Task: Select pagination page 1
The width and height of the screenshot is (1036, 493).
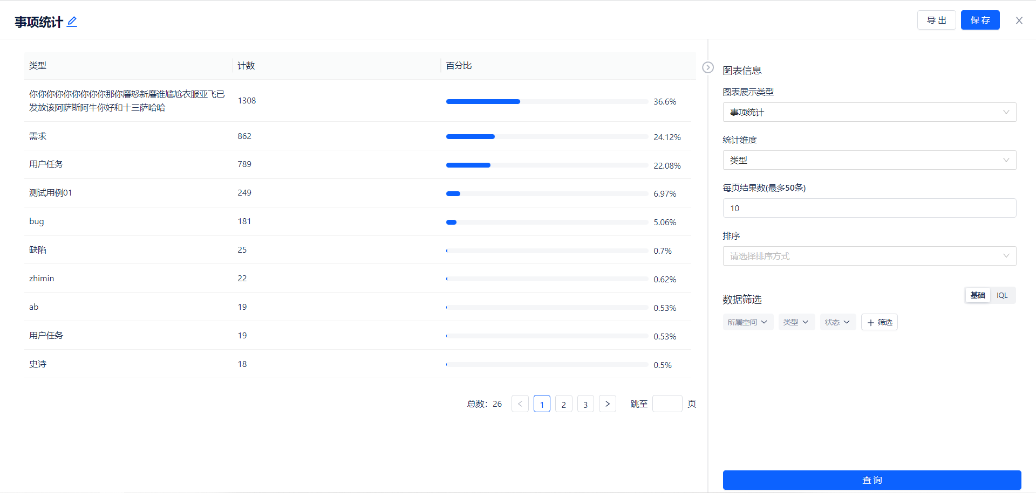Action: [542, 404]
